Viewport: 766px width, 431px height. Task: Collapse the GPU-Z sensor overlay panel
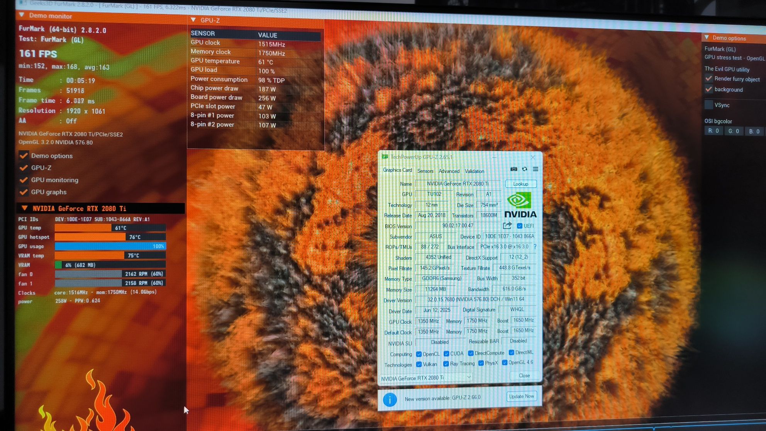(193, 20)
